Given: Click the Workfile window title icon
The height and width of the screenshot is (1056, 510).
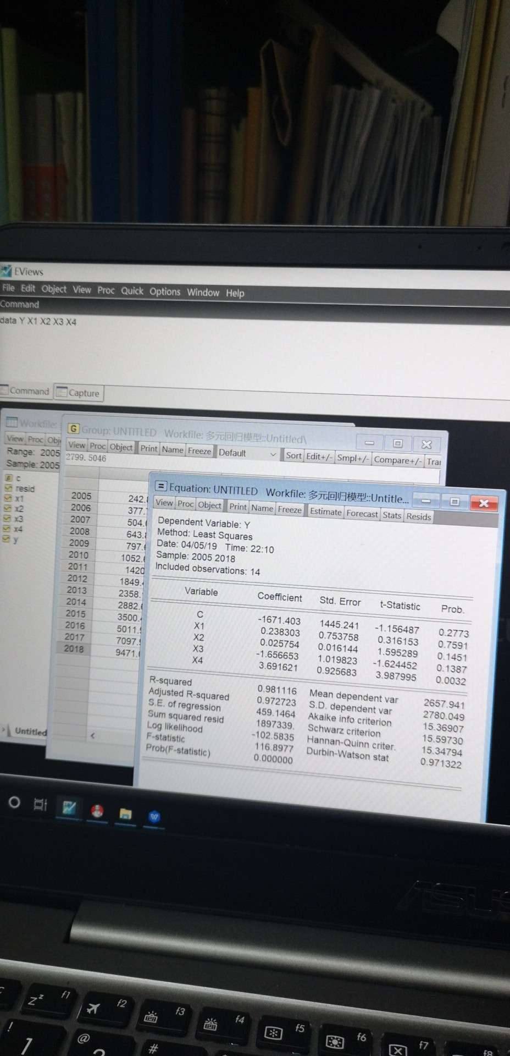Looking at the screenshot, I should point(12,422).
